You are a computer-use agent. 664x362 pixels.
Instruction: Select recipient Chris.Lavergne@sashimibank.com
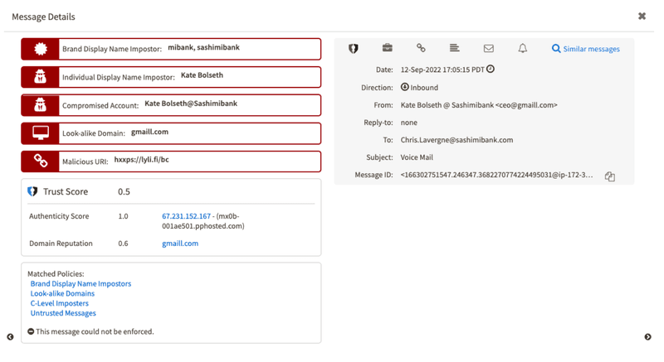(456, 140)
